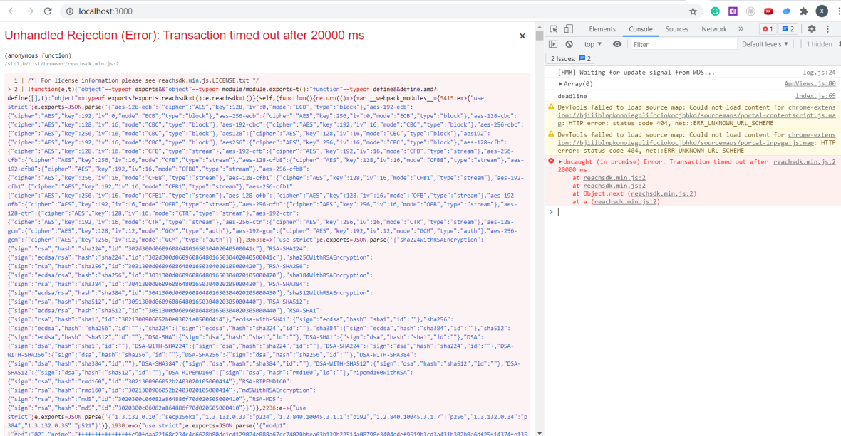Open the DevTools three-dot customize menu
This screenshot has width=841, height=436.
pos(827,29)
